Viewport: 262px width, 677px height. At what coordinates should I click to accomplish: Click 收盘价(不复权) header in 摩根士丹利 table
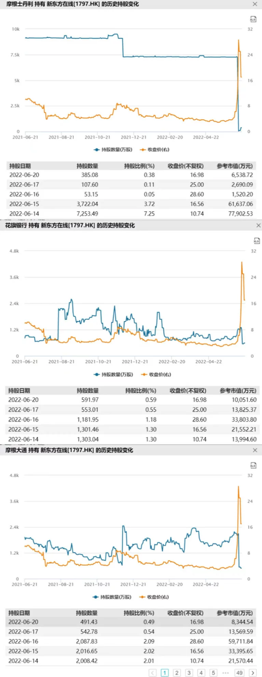pyautogui.click(x=185, y=166)
